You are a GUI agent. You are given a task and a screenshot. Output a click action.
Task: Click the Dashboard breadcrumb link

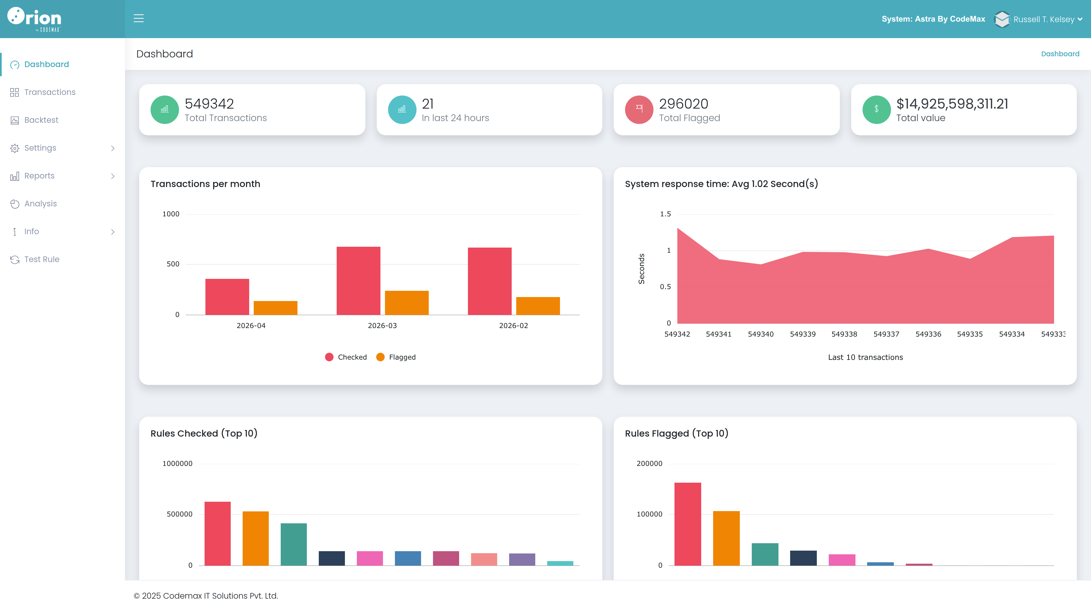1060,54
